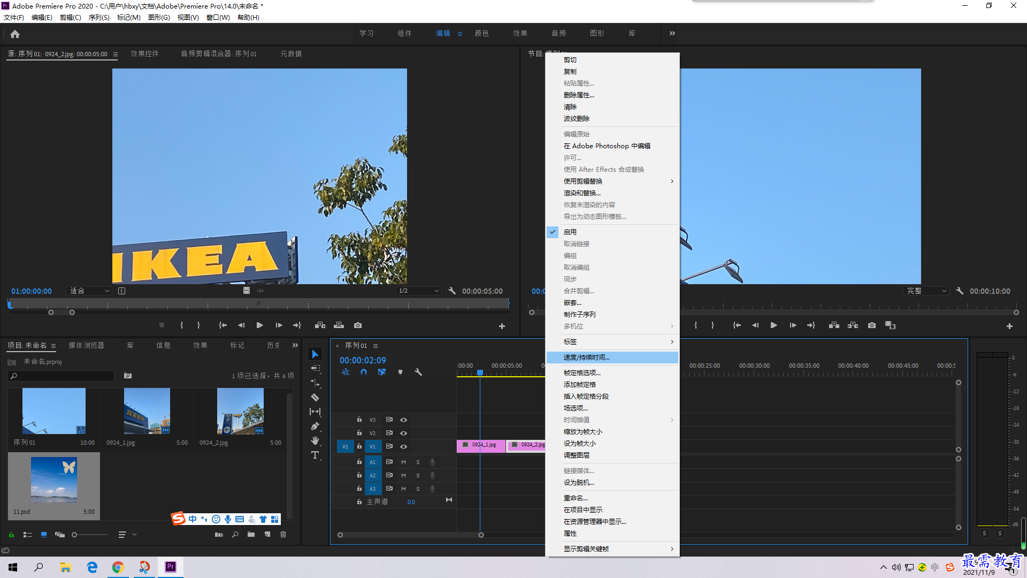The width and height of the screenshot is (1027, 578).
Task: Choose 帧定格选项 from context menu
Action: [612, 372]
